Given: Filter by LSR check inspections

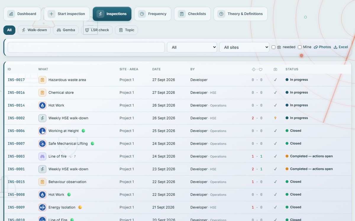Looking at the screenshot, I should point(97,30).
